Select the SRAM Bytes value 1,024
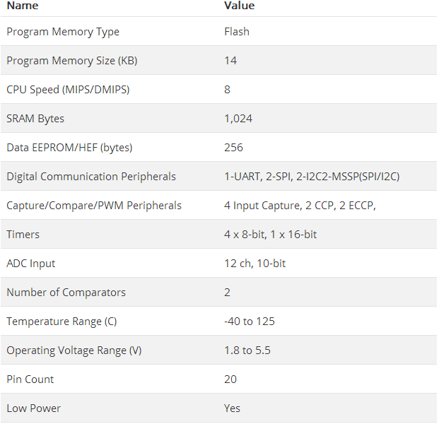The height and width of the screenshot is (424, 439). coord(238,119)
